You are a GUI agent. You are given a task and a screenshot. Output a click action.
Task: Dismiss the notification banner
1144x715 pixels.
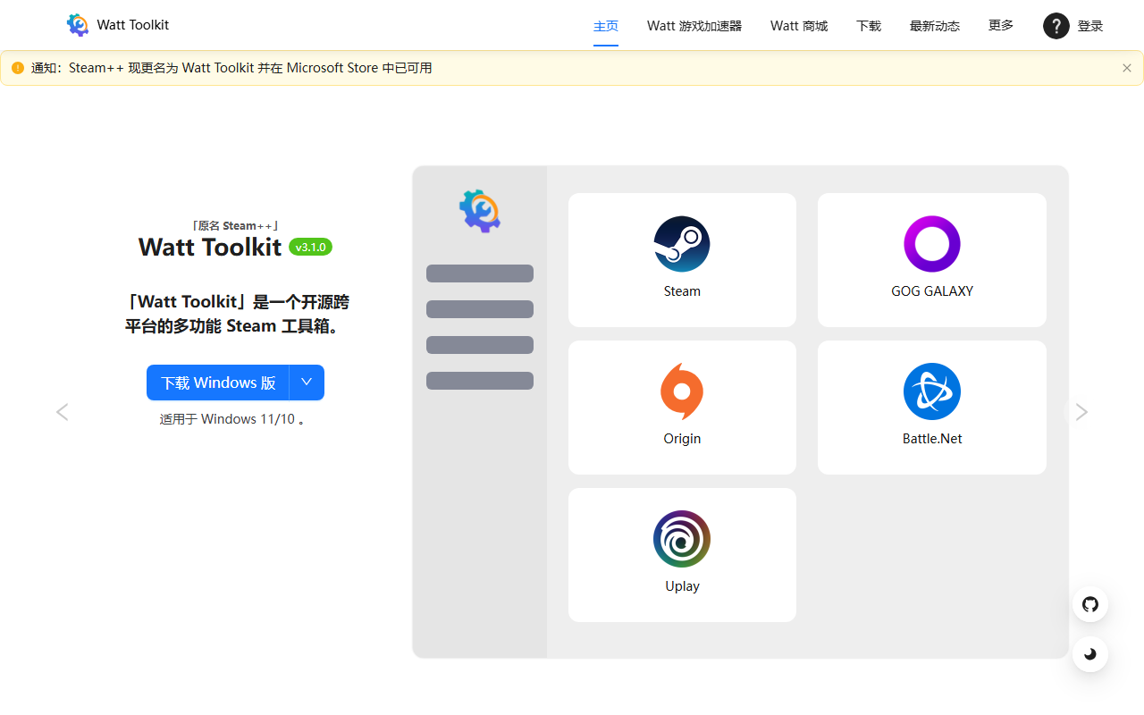click(1127, 68)
